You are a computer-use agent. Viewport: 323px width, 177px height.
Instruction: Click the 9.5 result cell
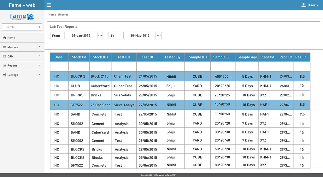[x=302, y=114]
